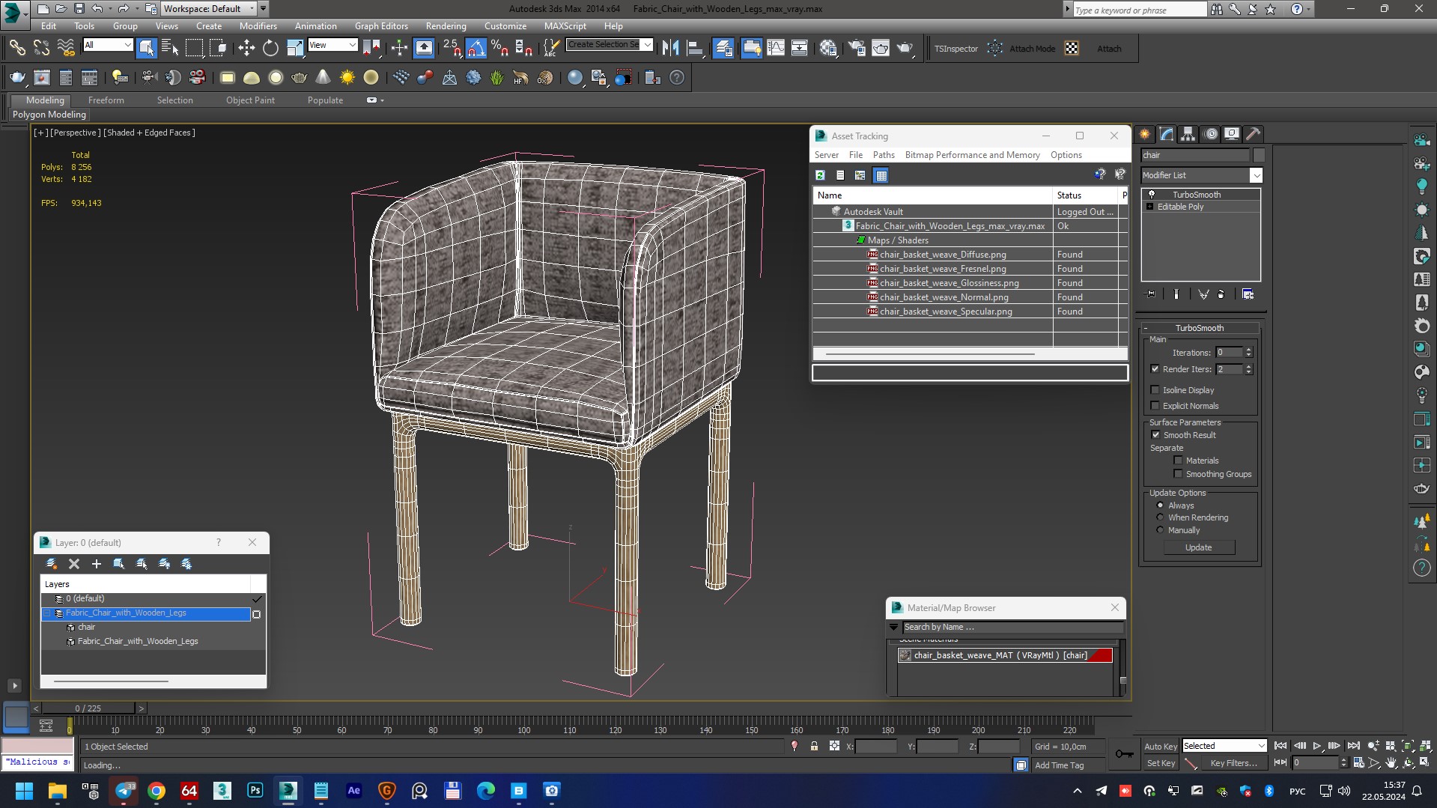The width and height of the screenshot is (1437, 808).
Task: Enable Separate by Smoothing Groups checkbox
Action: point(1178,474)
